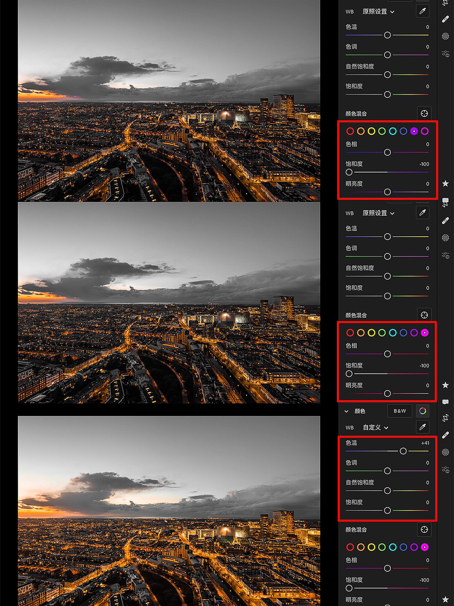Image resolution: width=454 pixels, height=606 pixels.
Task: Click 色温 slider handle set to +41
Action: point(403,451)
